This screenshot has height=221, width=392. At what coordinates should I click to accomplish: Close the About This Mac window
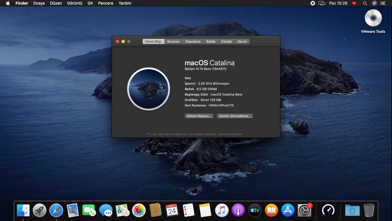click(x=117, y=41)
